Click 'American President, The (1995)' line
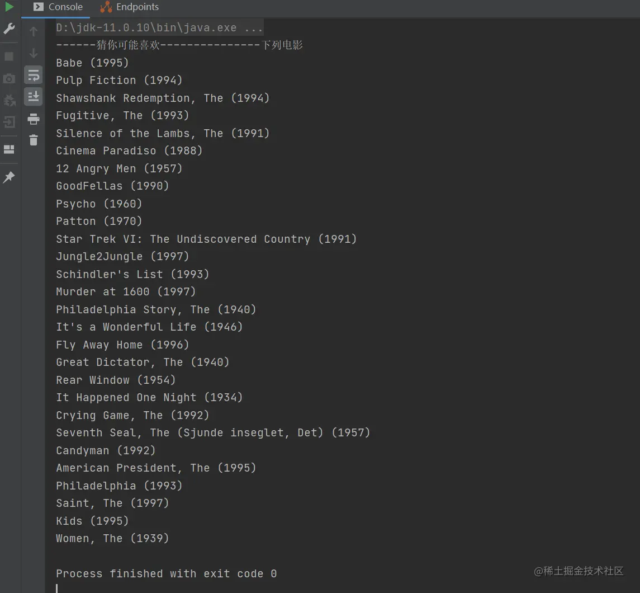The height and width of the screenshot is (593, 640). click(156, 468)
